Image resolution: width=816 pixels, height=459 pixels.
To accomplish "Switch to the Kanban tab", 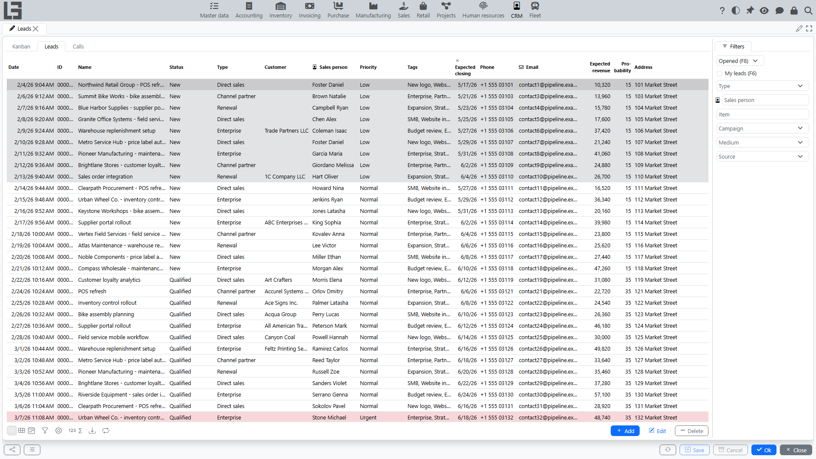I will click(21, 46).
